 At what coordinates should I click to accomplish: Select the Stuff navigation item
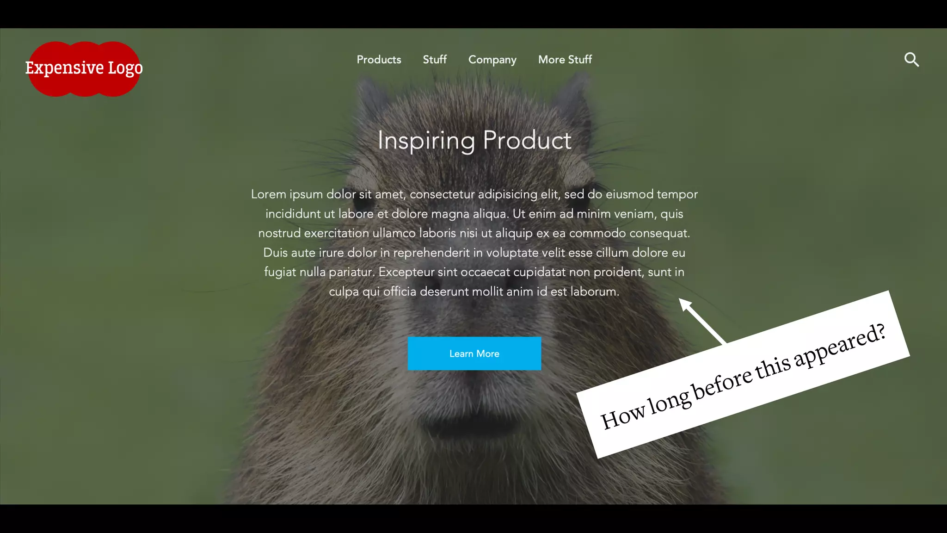tap(435, 60)
